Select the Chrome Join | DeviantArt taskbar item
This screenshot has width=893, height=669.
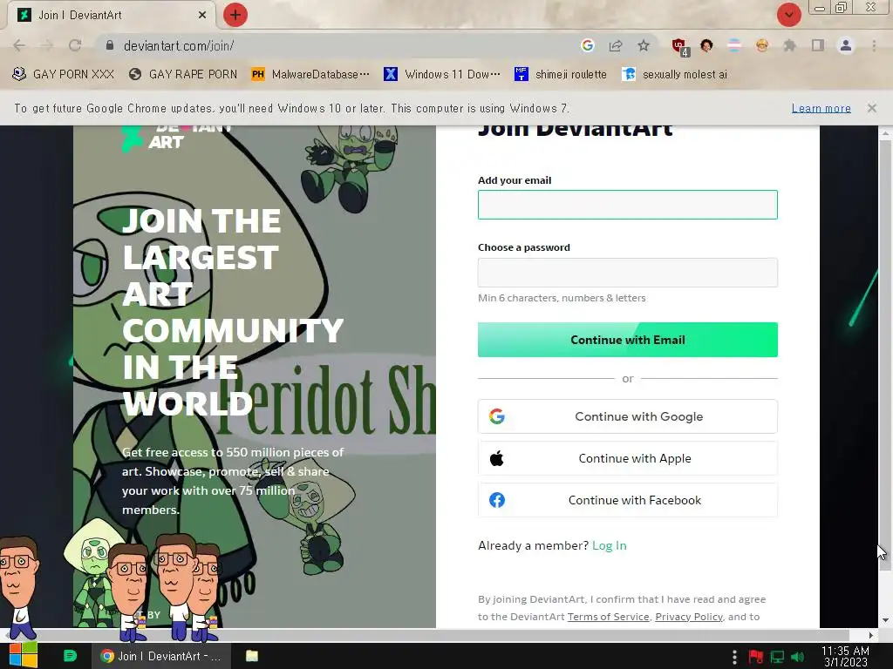coord(160,656)
